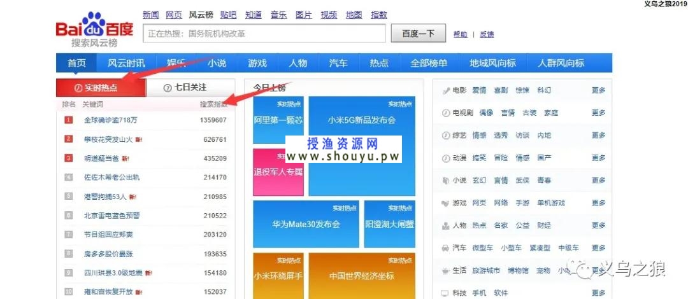Click the cup icon beside 生活
688x299 pixels.
coord(446,270)
